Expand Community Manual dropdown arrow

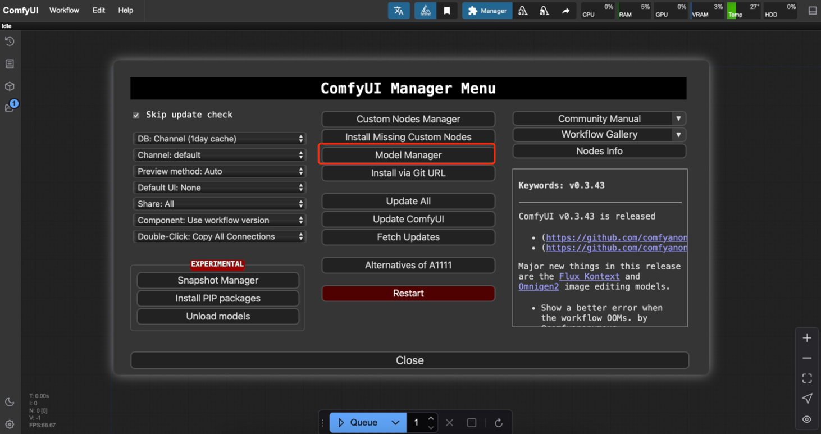[x=678, y=118]
